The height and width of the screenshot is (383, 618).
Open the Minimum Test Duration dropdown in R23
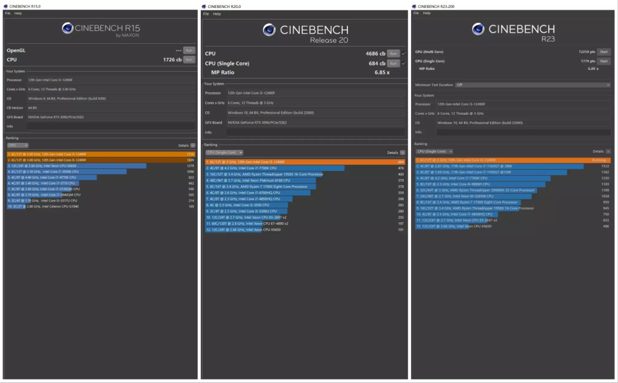coord(532,85)
